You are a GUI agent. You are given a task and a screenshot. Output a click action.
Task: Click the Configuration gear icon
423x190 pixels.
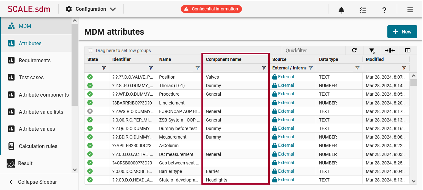coord(69,9)
